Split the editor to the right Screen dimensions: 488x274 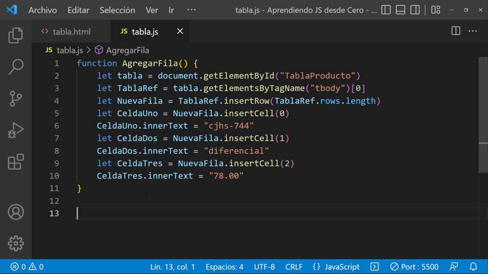coord(456,31)
